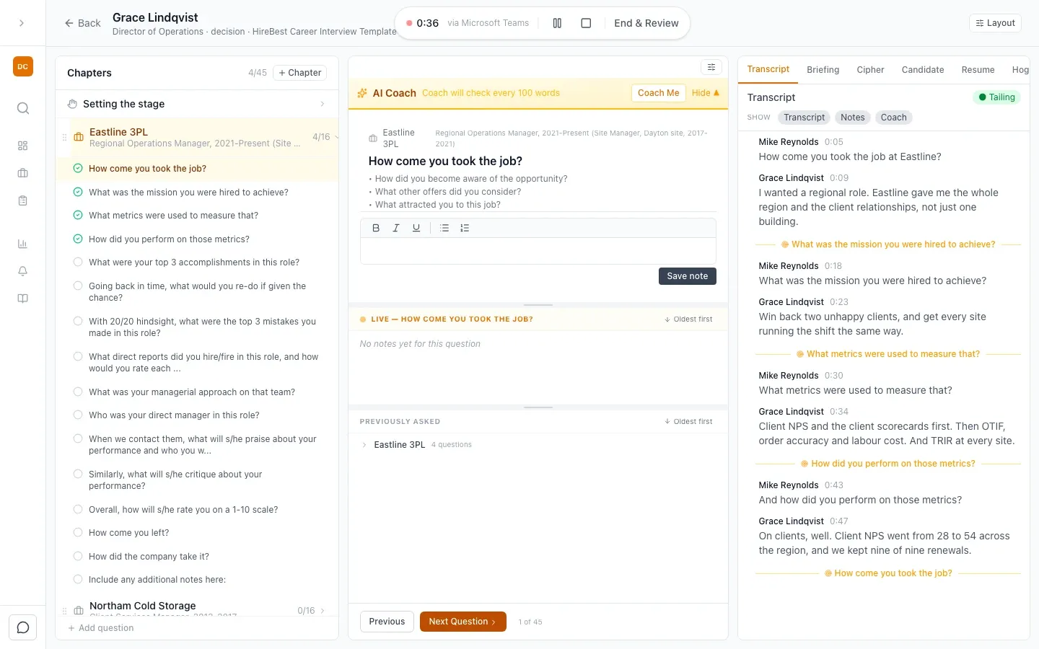Toggle the Tailing transcript indicator
Screen dimensions: 1039x649
[996, 97]
